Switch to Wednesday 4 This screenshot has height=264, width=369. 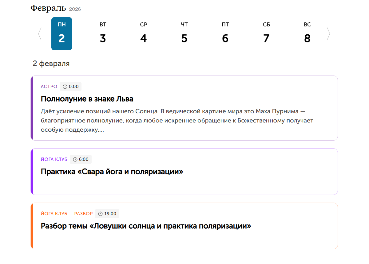click(144, 34)
